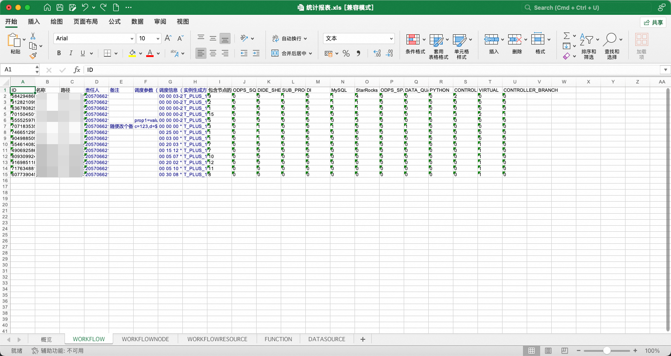
Task: Expand the fill color dropdown arrow
Action: 141,54
